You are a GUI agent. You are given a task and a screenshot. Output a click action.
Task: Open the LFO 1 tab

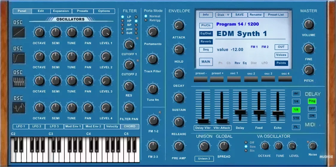[x=21, y=126]
